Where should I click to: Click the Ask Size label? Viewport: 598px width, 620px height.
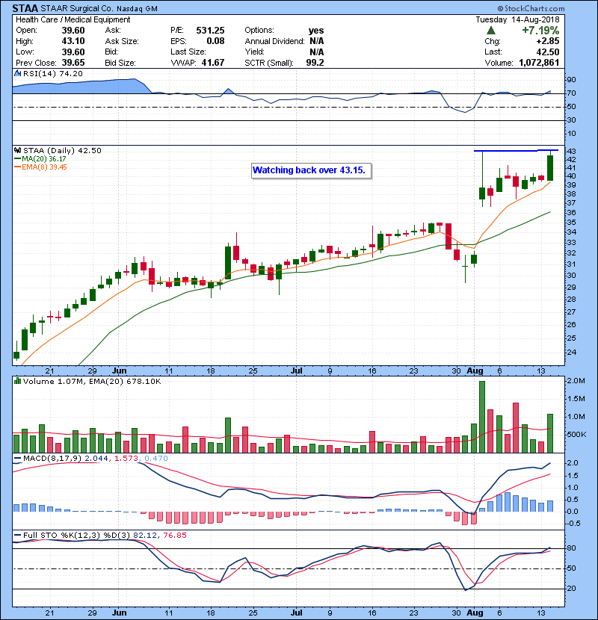(x=122, y=41)
